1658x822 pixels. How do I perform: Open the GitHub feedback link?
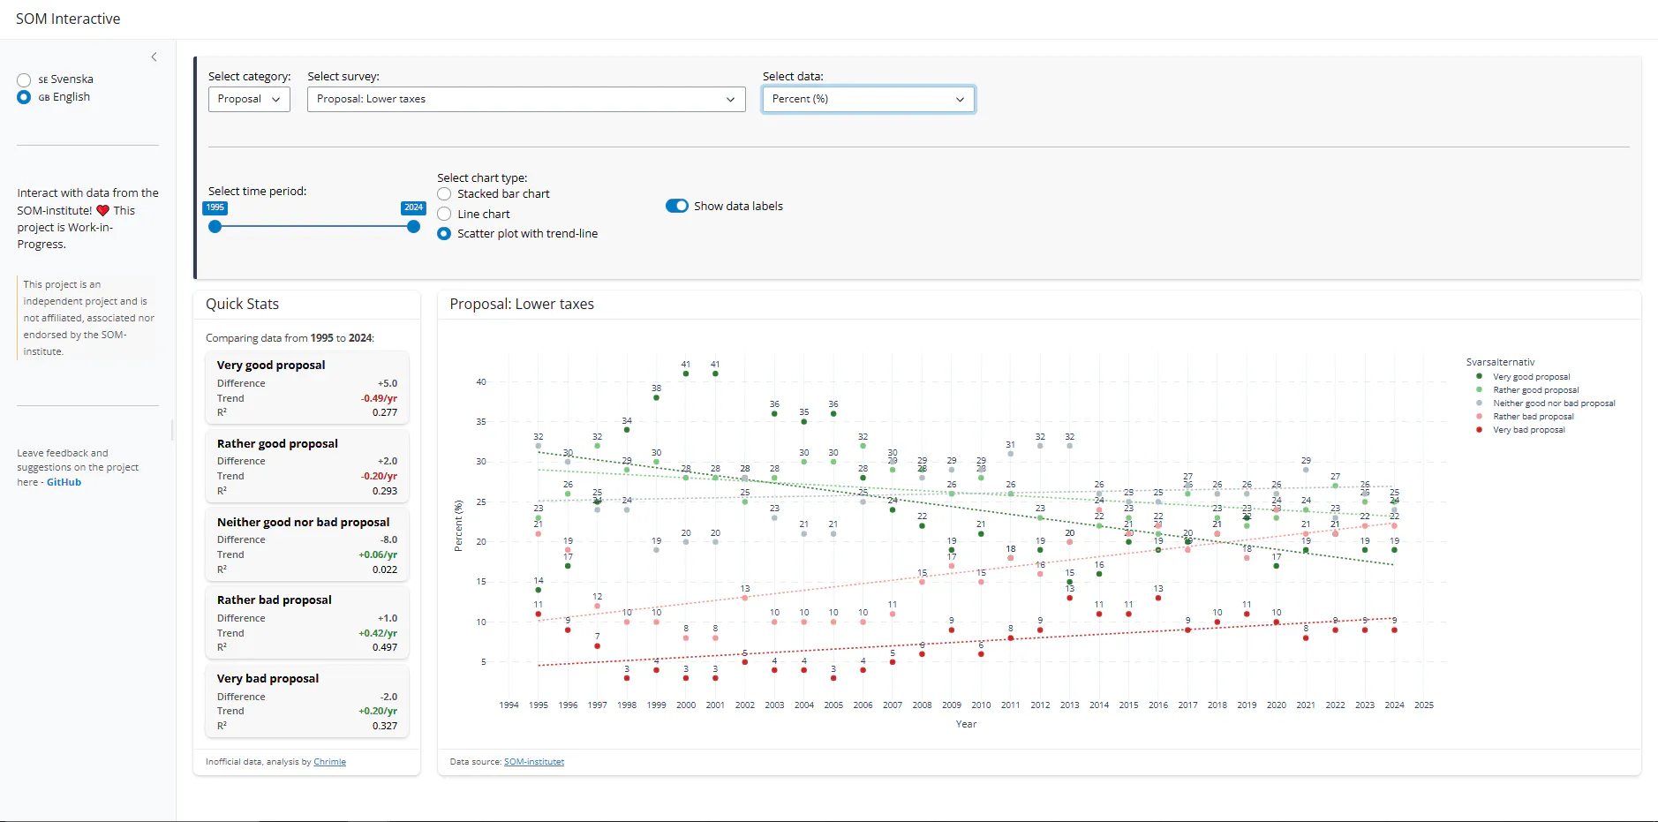pos(64,482)
